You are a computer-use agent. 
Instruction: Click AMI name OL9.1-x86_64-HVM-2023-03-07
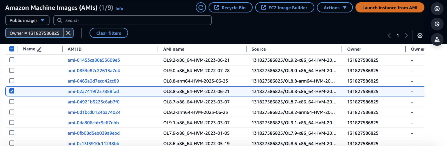pos(196,123)
